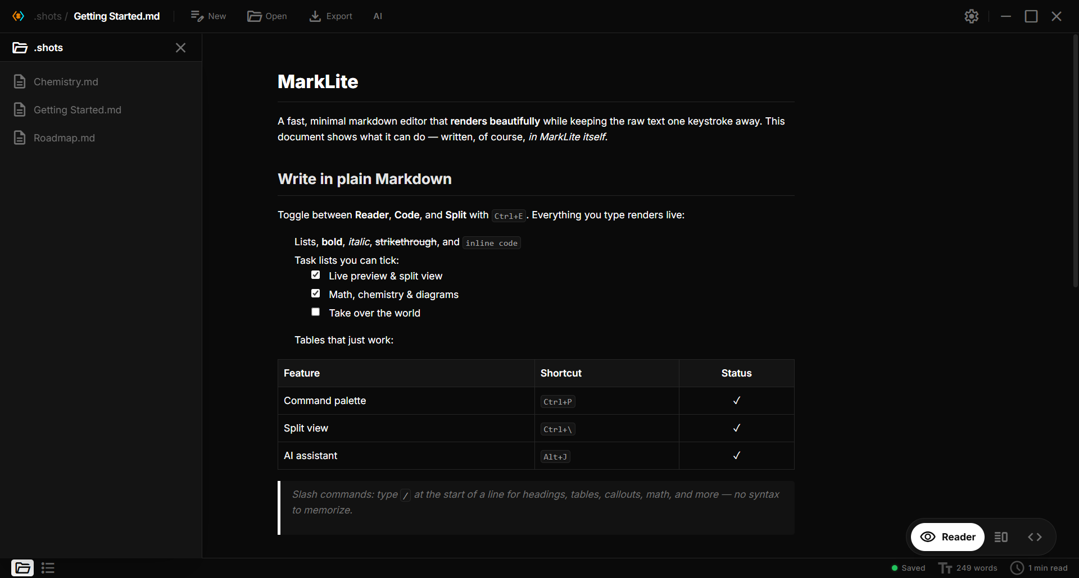
Task: Switch to Split view mode icon
Action: tap(1001, 537)
